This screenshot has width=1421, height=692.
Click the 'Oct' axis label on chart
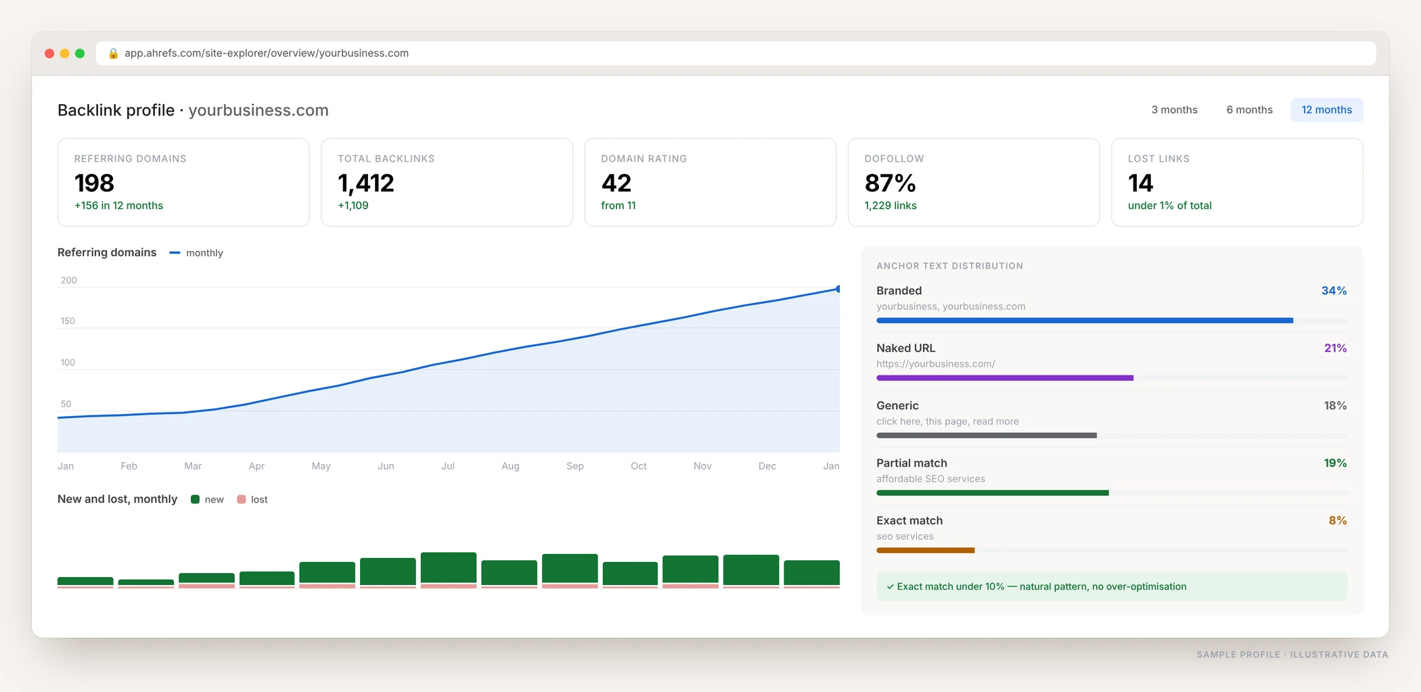639,466
